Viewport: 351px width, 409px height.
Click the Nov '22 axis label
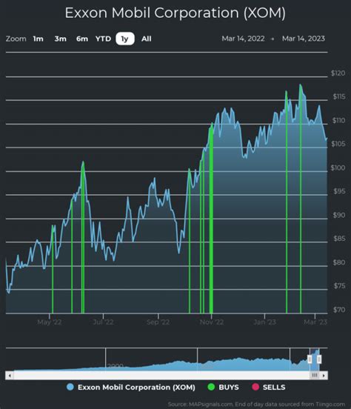212,322
